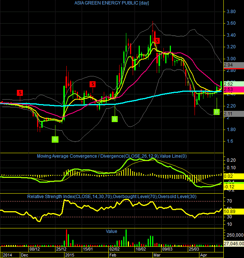The image size is (244, 258).
Task: Select the green B buy marker in early February
Action: pyautogui.click(x=115, y=119)
